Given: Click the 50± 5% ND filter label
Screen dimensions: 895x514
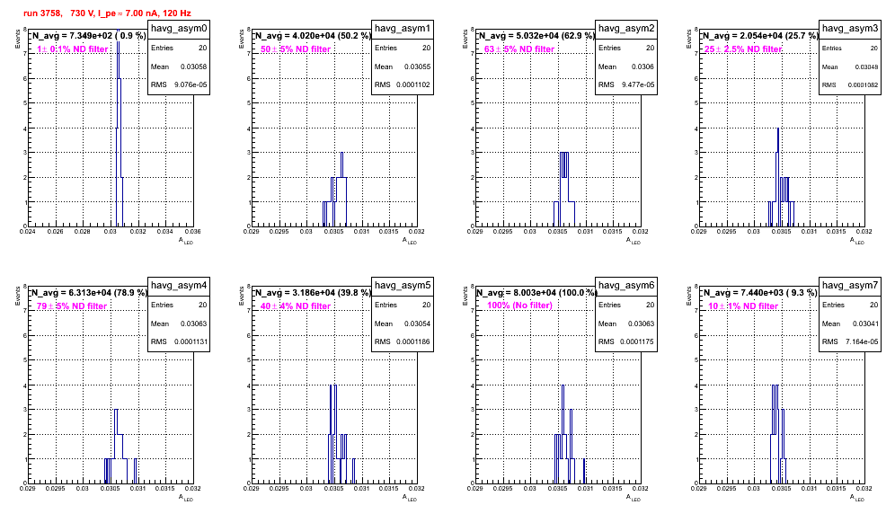Looking at the screenshot, I should click(x=296, y=49).
